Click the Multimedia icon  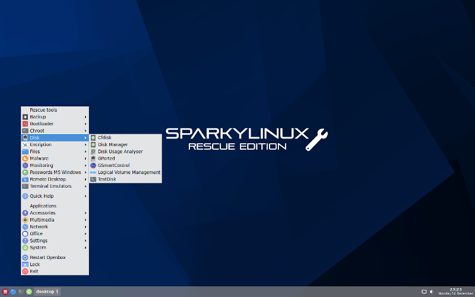tap(25, 220)
